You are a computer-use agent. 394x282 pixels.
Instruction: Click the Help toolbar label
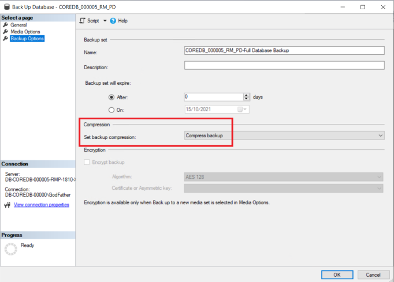[x=122, y=21]
